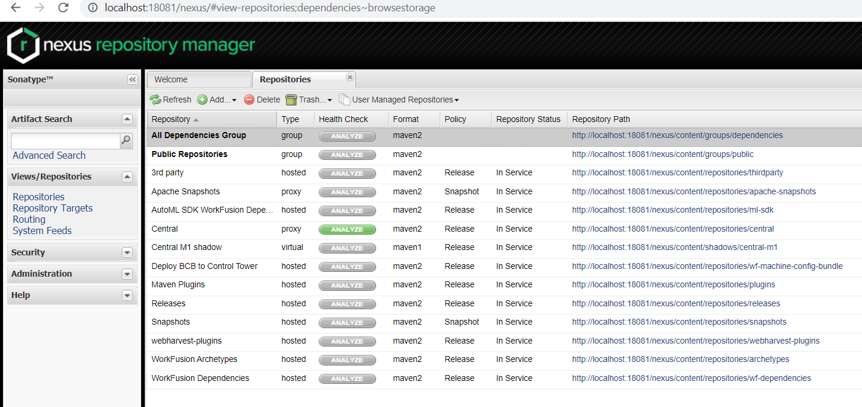The height and width of the screenshot is (407, 862).
Task: Select the 3rd party repository
Action: tap(167, 172)
